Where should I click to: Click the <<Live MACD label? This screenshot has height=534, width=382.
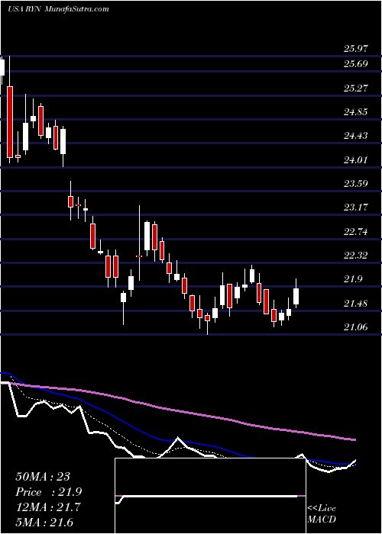click(x=322, y=514)
